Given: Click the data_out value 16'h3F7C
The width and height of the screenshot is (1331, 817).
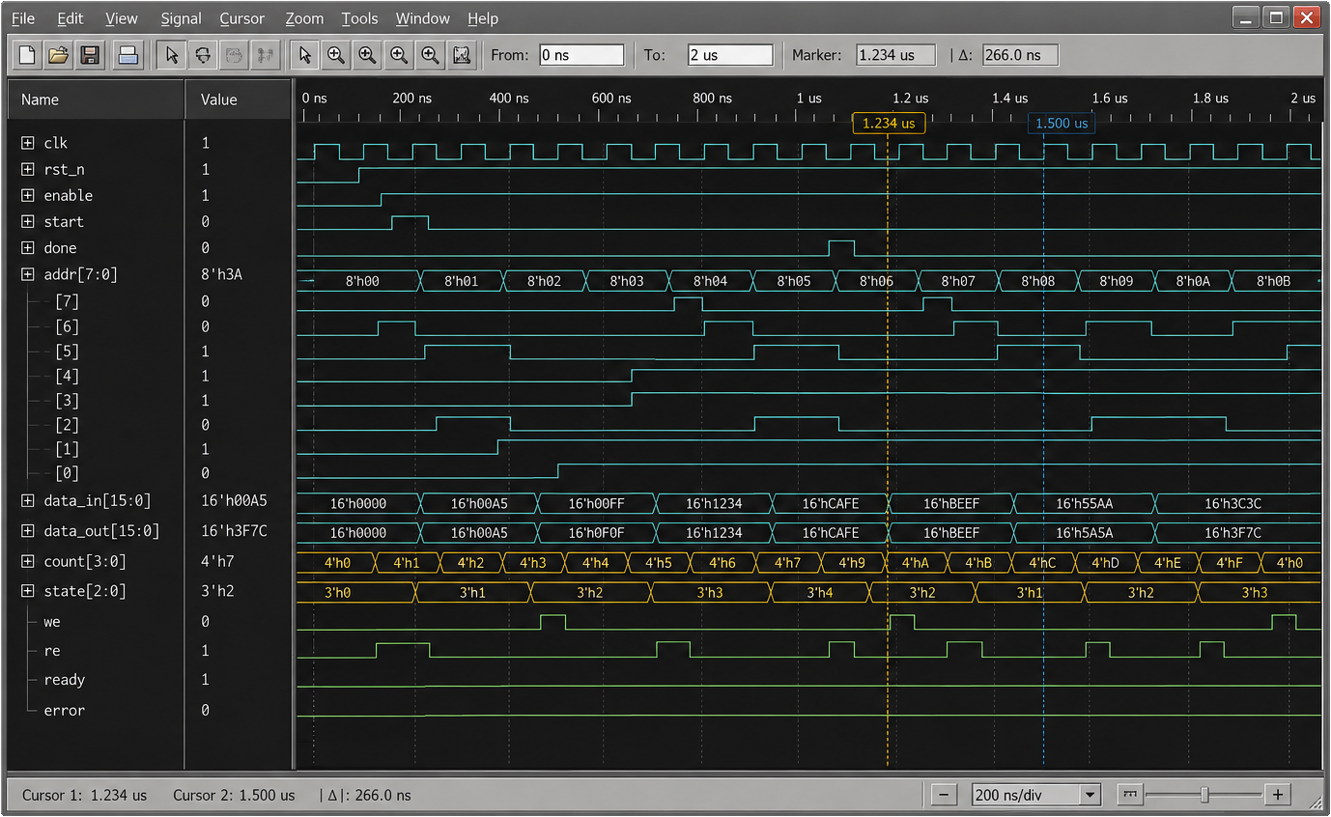Looking at the screenshot, I should pos(234,531).
